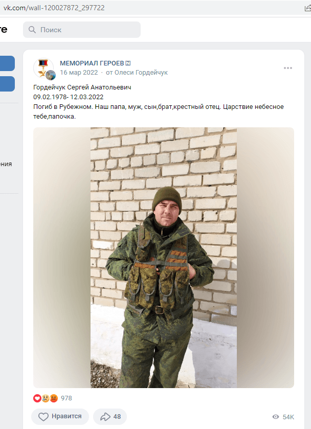Open the МЕМОРИАЛ ГЕРОЕВ group page link
The height and width of the screenshot is (429, 311).
pos(92,63)
